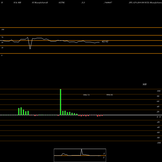Click the MR axis label 40
Screen dimensions: 162x162
tap(158, 107)
